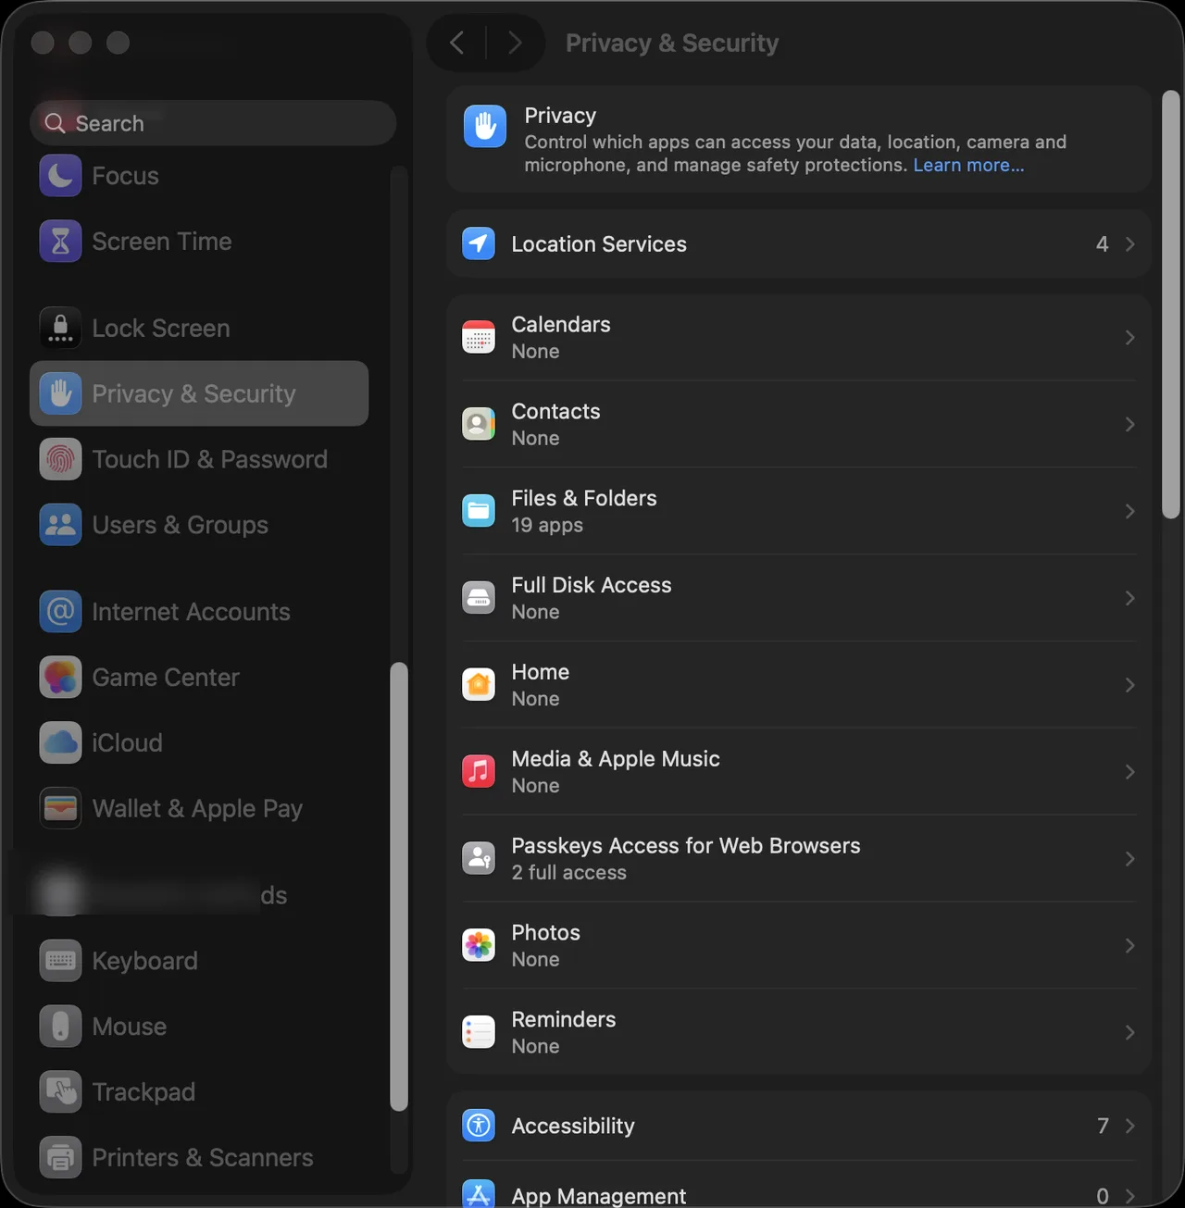Expand the Full Disk Access chevron
Viewport: 1185px width, 1208px height.
tap(1129, 598)
